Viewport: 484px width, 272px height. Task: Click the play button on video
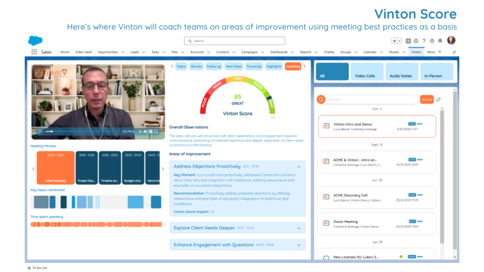39,131
